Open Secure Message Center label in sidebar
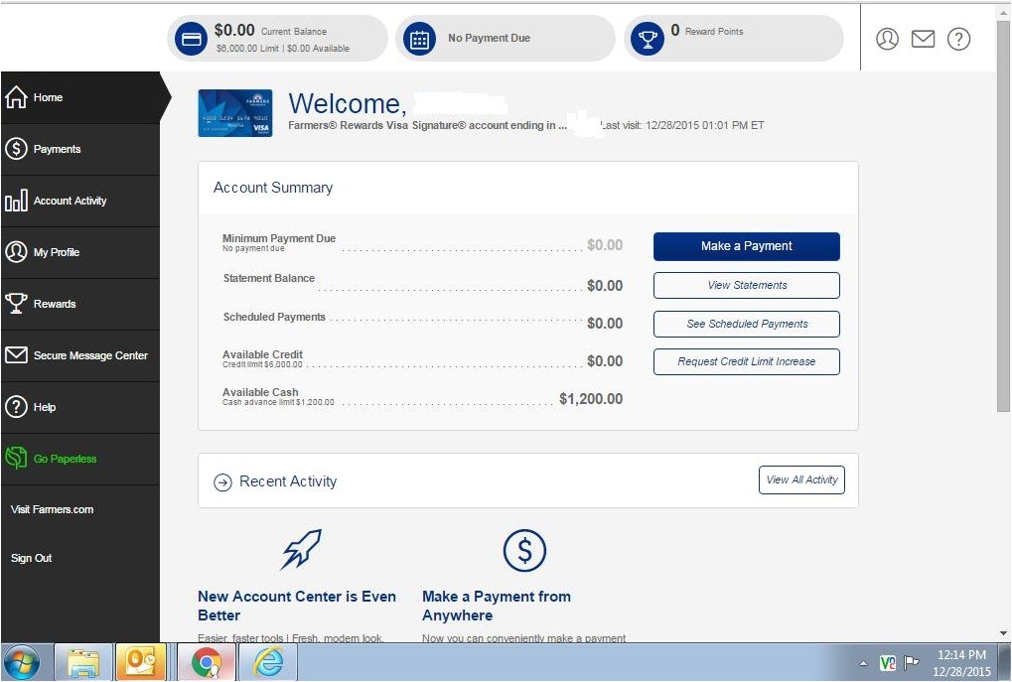 90,355
